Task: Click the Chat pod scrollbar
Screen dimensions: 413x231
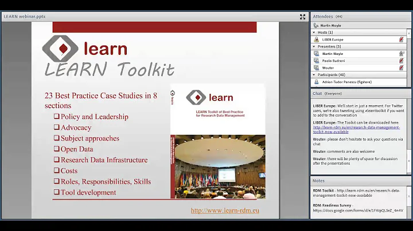Action: coord(409,137)
